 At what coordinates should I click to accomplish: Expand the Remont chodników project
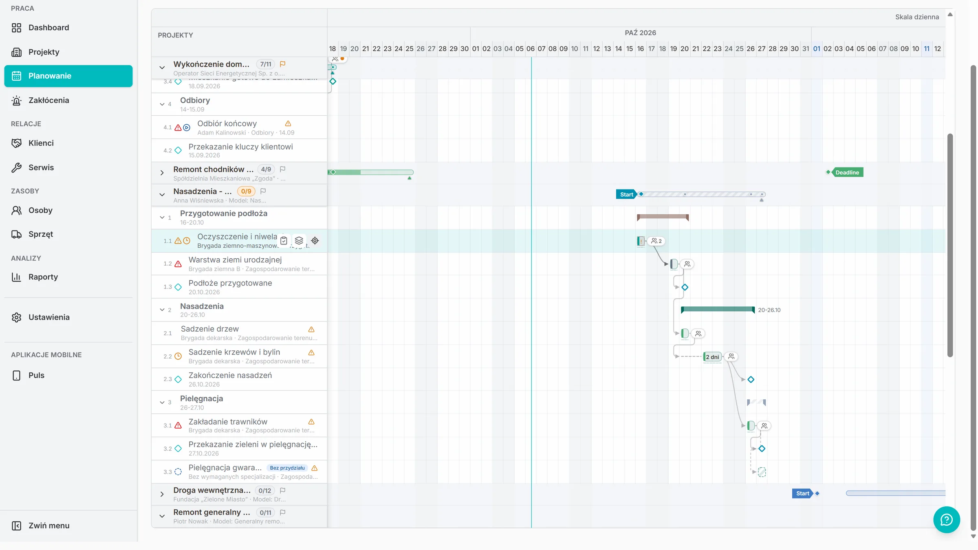tap(162, 173)
